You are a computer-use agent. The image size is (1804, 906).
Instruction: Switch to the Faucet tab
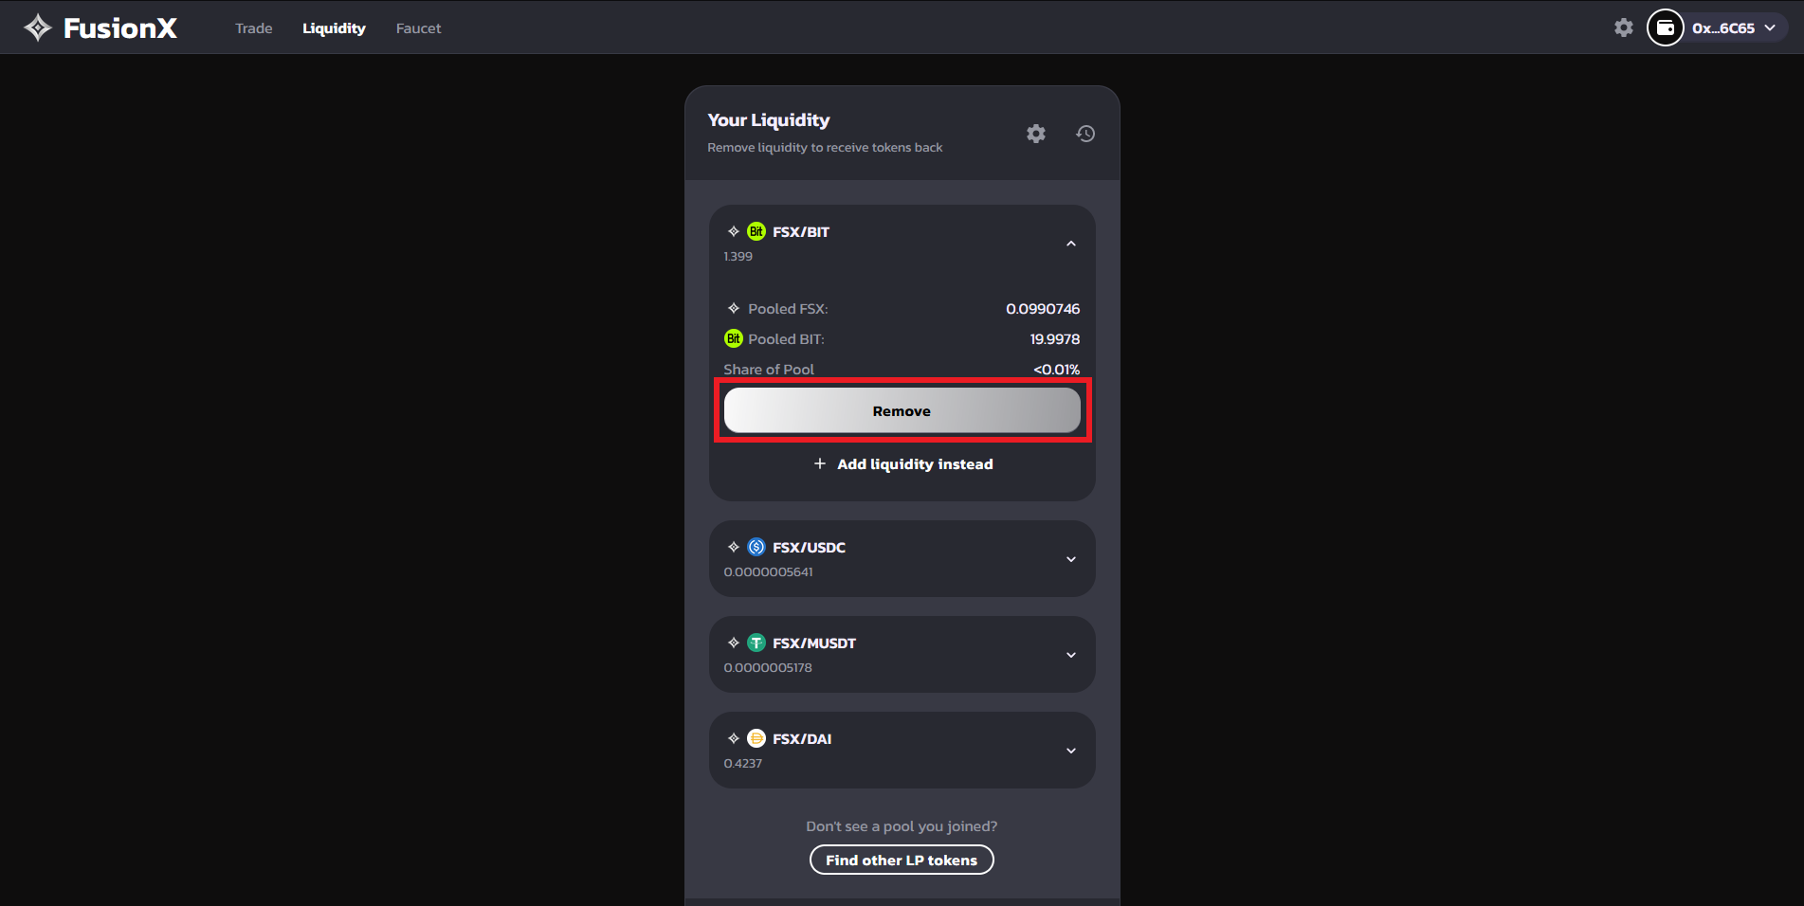(x=418, y=28)
